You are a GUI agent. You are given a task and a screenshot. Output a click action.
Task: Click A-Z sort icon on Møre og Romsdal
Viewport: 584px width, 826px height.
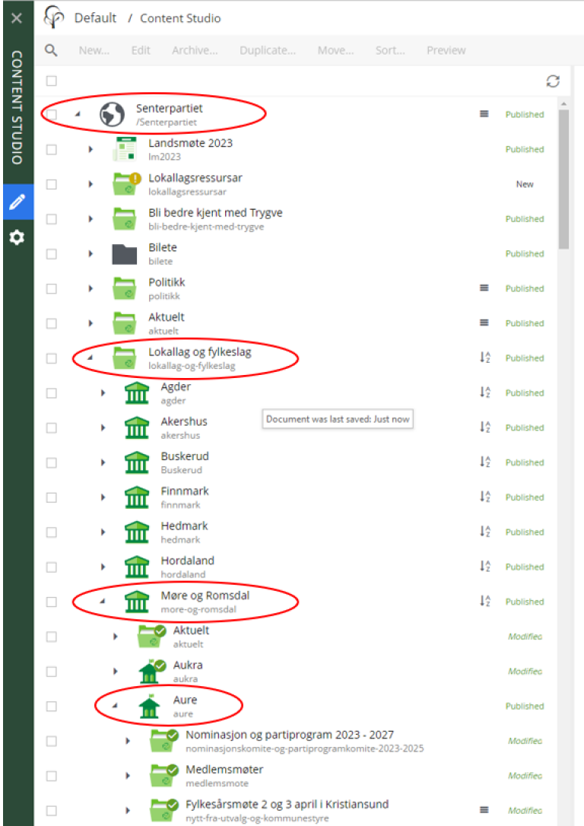point(485,601)
